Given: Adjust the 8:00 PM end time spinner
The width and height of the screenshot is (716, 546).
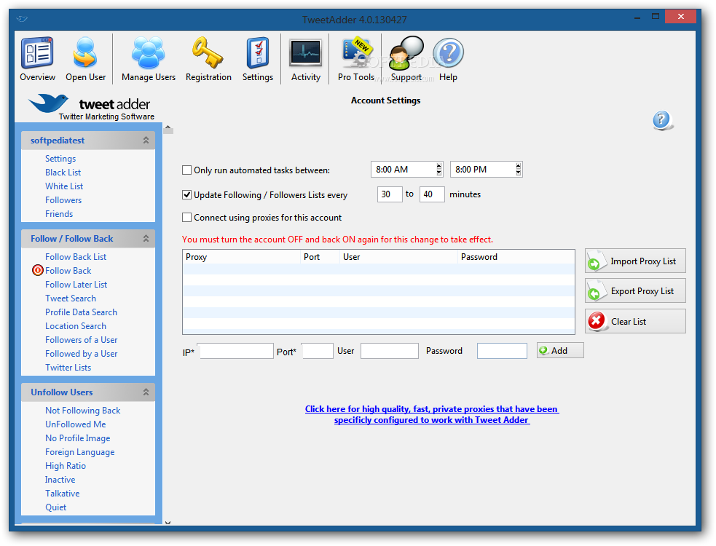Looking at the screenshot, I should point(519,170).
